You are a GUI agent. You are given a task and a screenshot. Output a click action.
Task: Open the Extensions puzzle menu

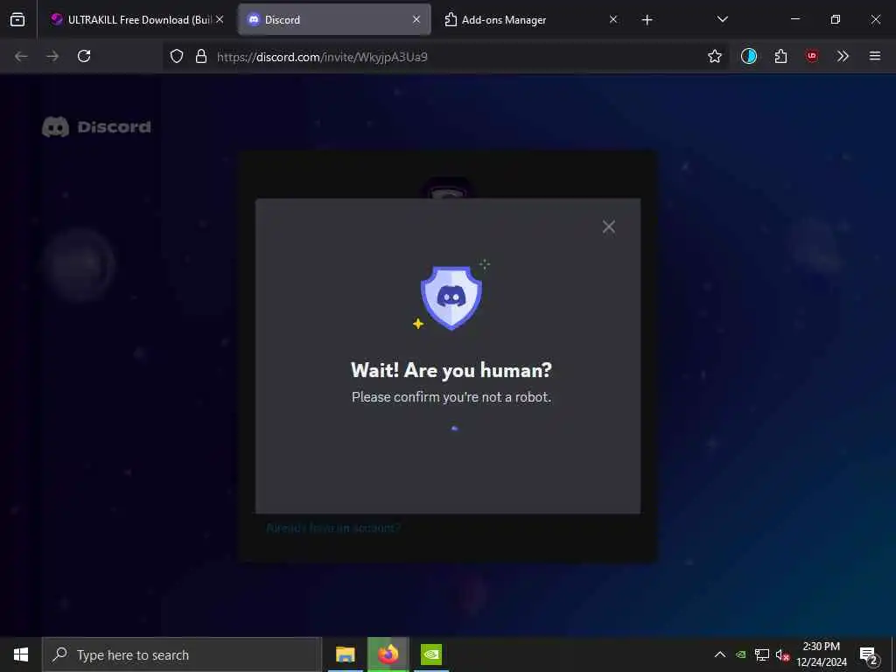click(780, 56)
